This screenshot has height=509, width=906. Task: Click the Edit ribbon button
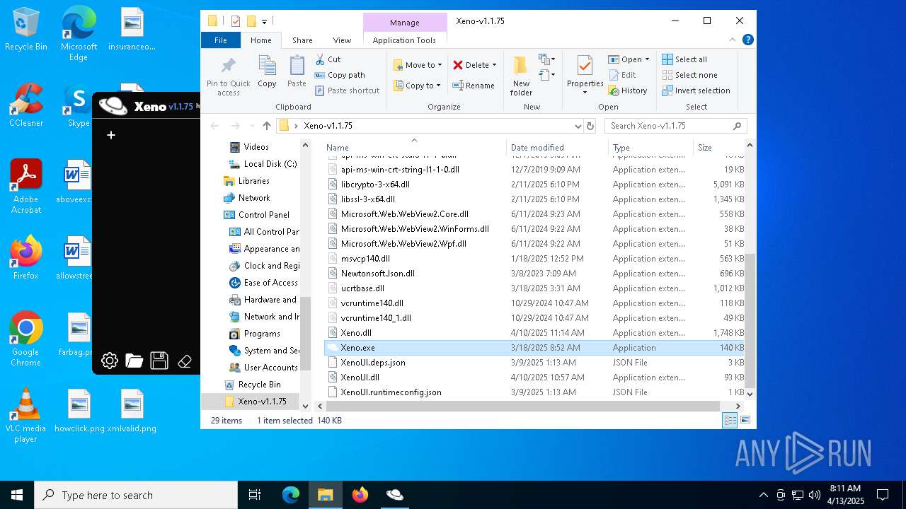(x=622, y=75)
